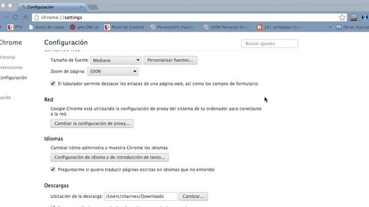Open Historial in the sidebar
Image resolution: width=369 pixels, height=207 pixels.
pyautogui.click(x=7, y=57)
